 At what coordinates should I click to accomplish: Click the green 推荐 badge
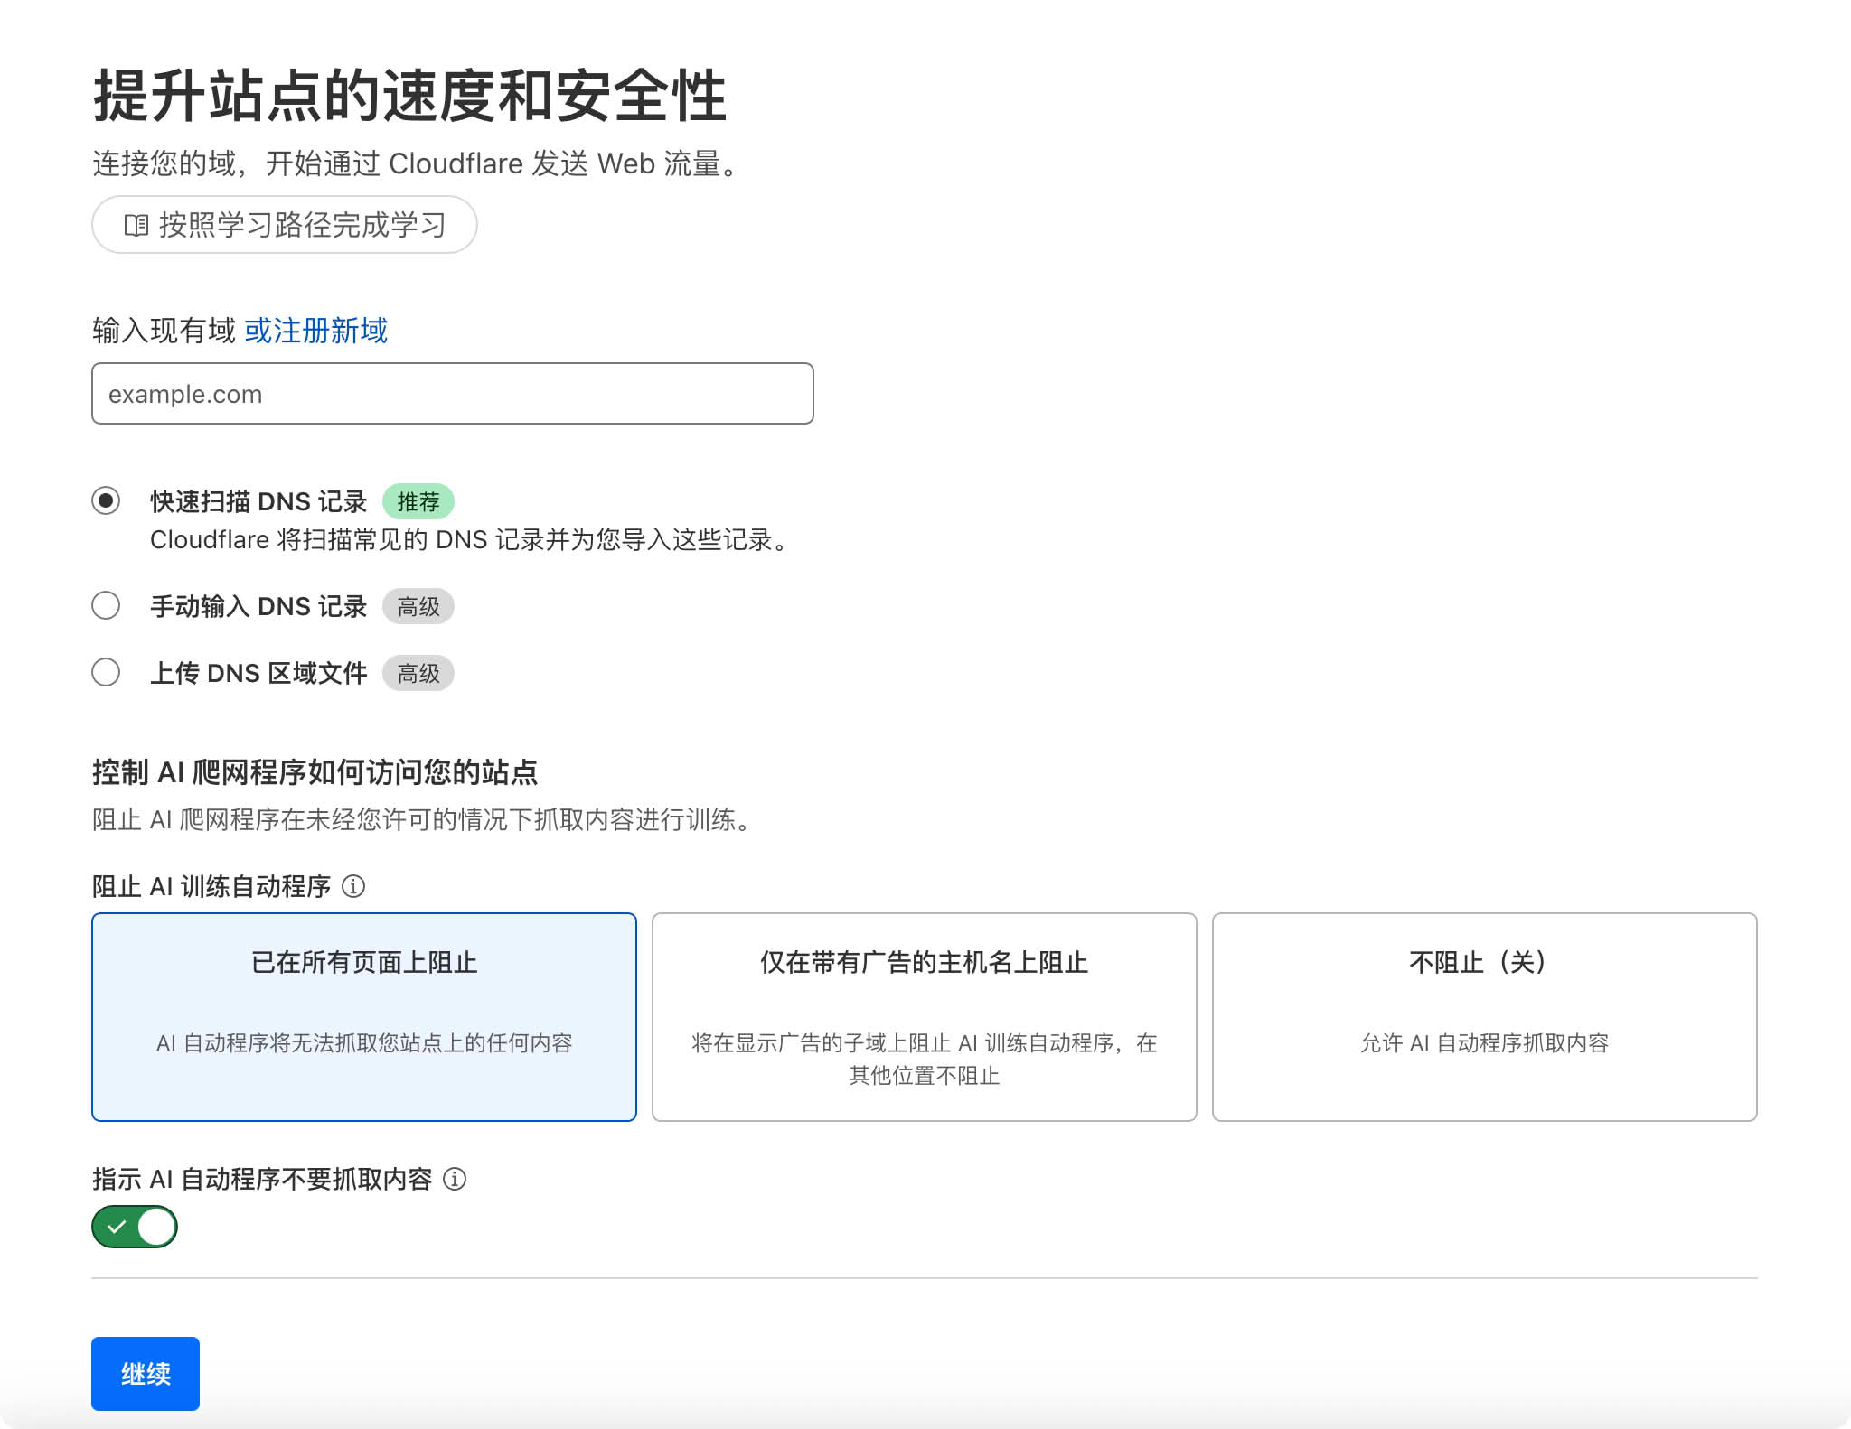click(x=418, y=501)
